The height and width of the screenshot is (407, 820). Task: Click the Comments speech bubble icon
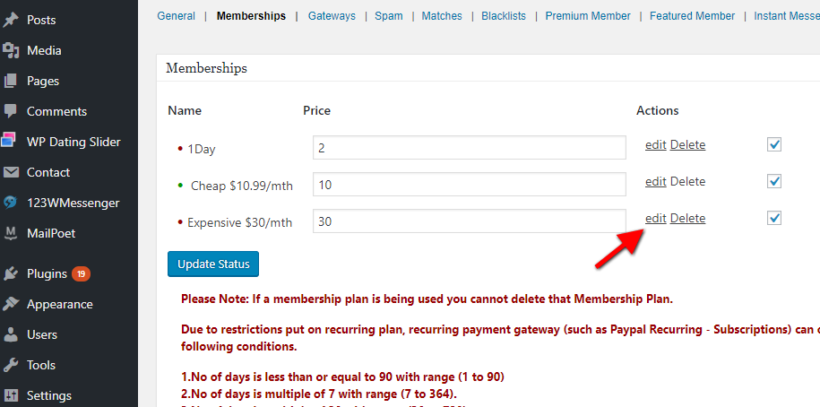coord(11,111)
